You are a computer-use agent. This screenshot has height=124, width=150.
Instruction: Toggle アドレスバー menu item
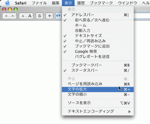click(98, 15)
